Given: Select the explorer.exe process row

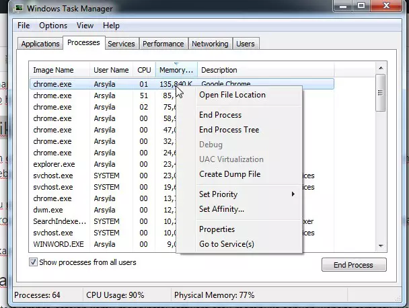Looking at the screenshot, I should click(x=103, y=164).
